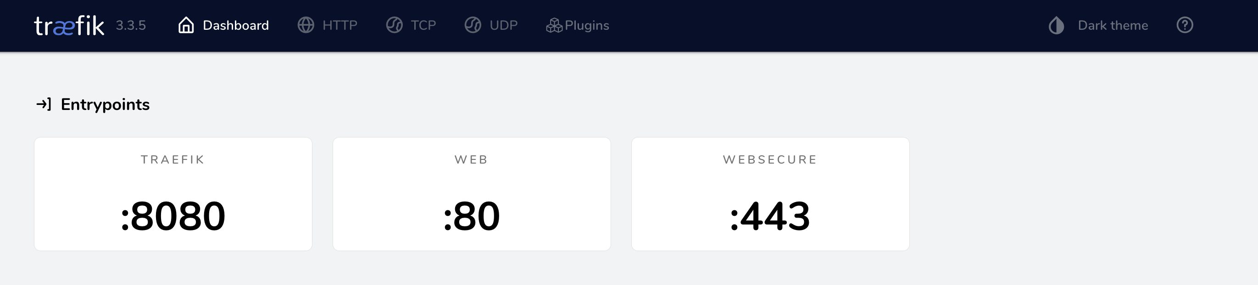Click the Entrypoints heading
Screen dimensions: 1258x285
coord(105,104)
